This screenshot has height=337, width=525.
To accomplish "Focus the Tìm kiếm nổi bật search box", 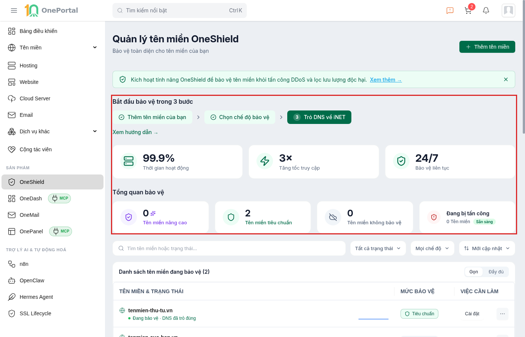I will point(180,10).
